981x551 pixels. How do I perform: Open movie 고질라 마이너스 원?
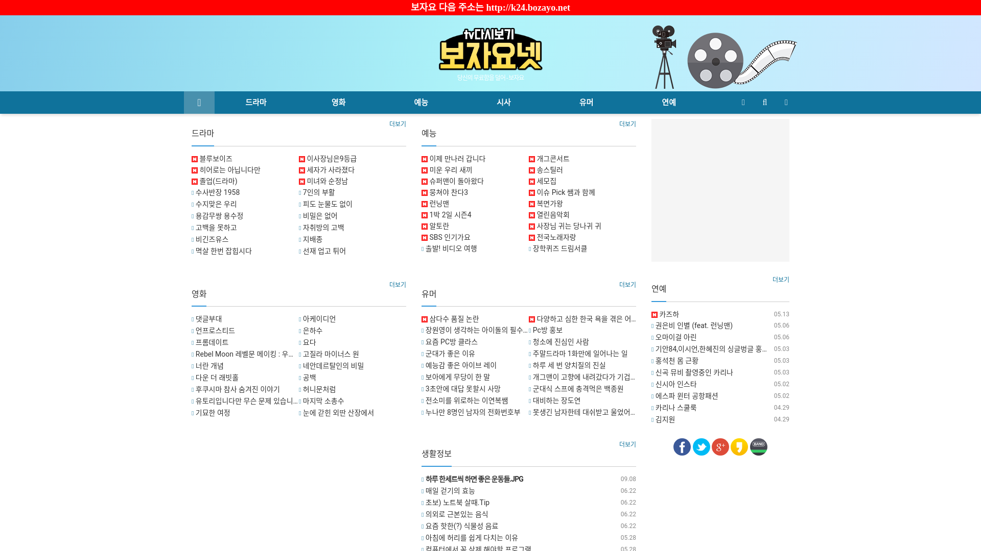click(x=331, y=354)
